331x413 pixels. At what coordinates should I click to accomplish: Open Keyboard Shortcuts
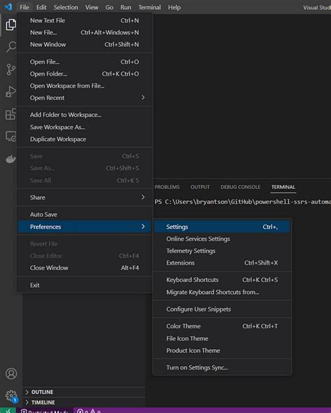click(222, 280)
